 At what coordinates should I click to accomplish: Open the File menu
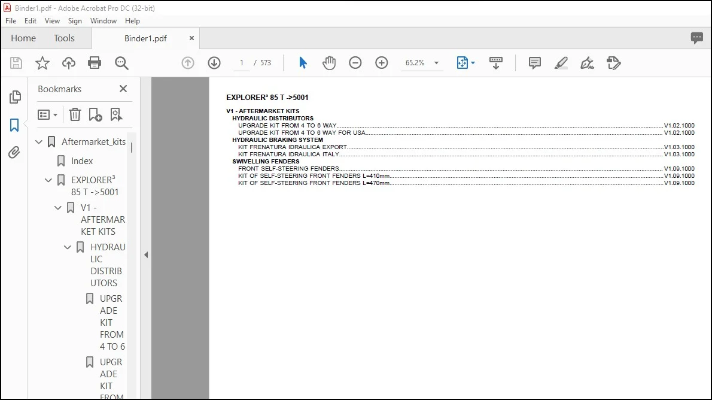[11, 21]
